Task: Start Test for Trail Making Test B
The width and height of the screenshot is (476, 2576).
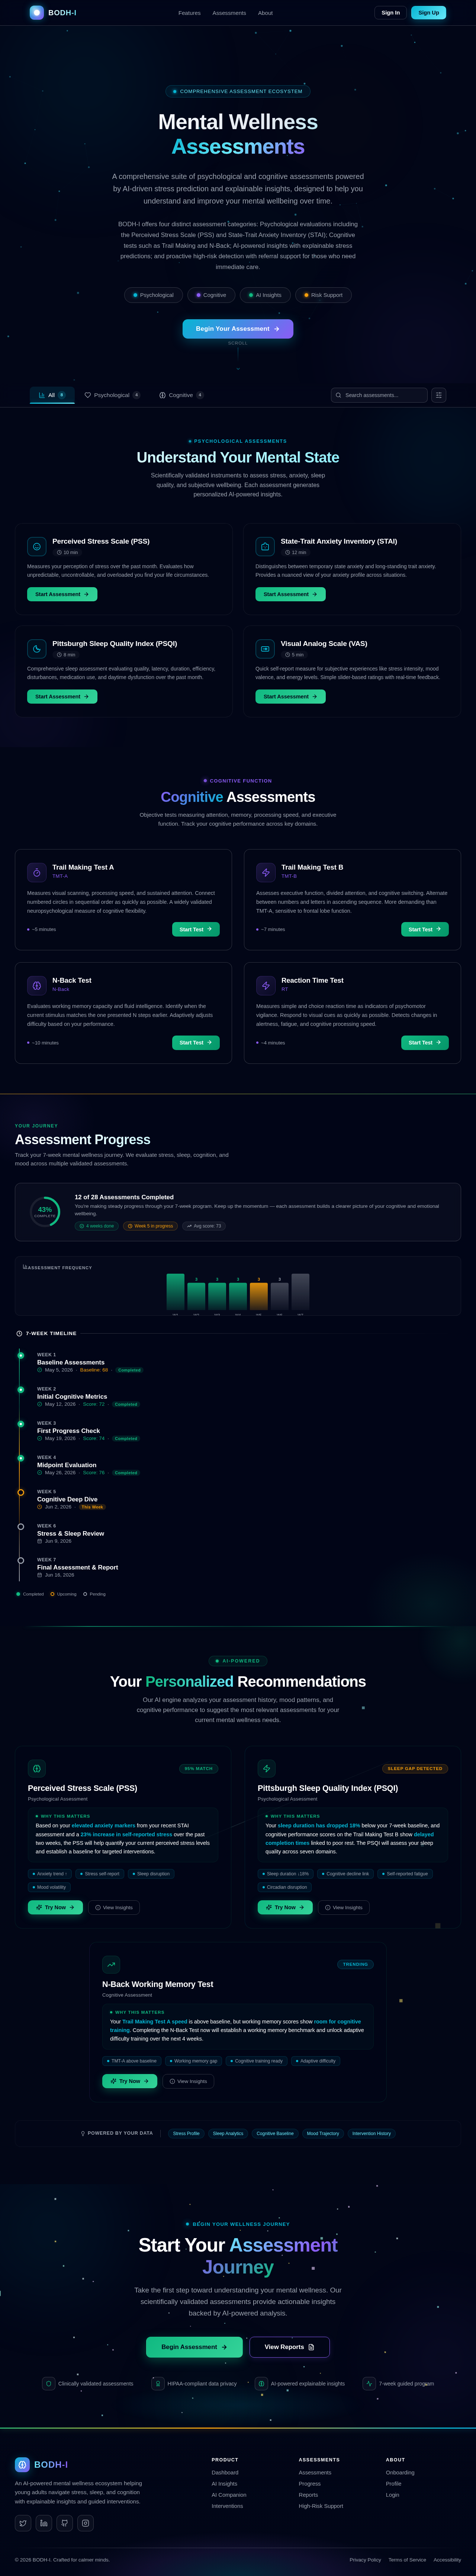Action: [425, 929]
